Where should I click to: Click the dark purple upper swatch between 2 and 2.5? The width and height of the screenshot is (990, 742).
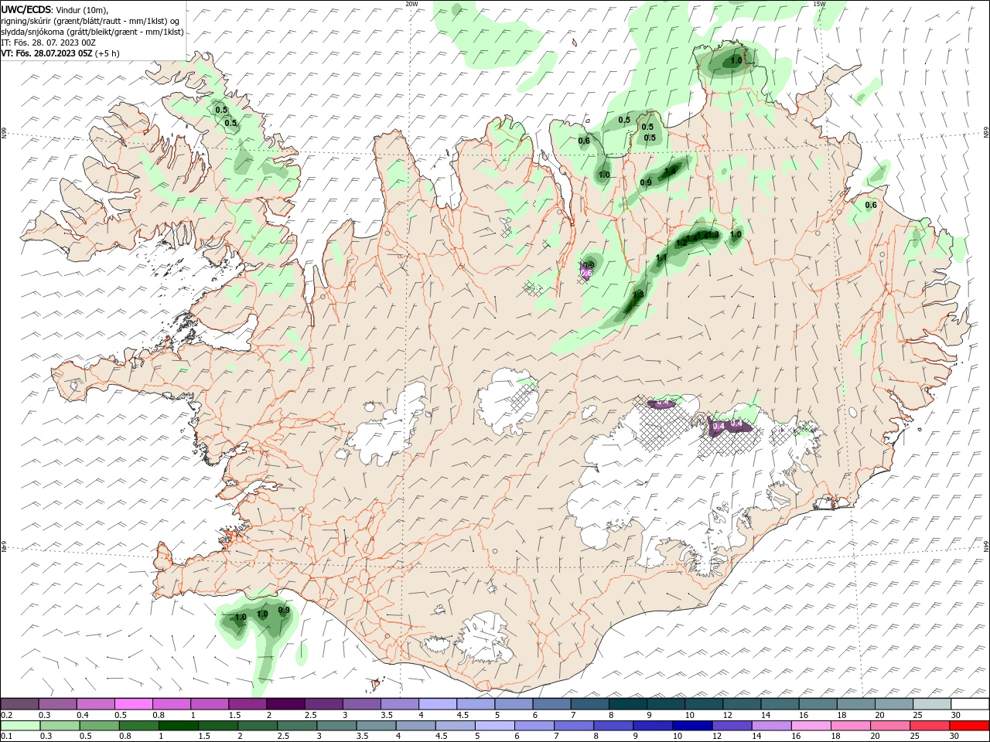click(285, 704)
